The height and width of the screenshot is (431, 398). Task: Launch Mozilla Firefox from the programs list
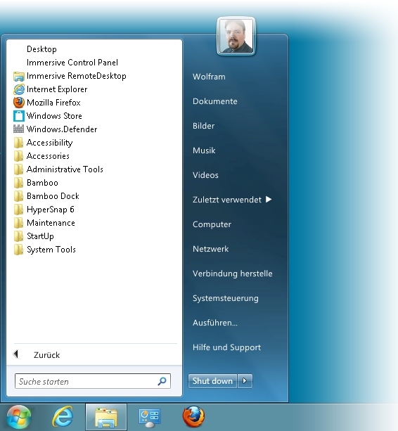[x=47, y=103]
